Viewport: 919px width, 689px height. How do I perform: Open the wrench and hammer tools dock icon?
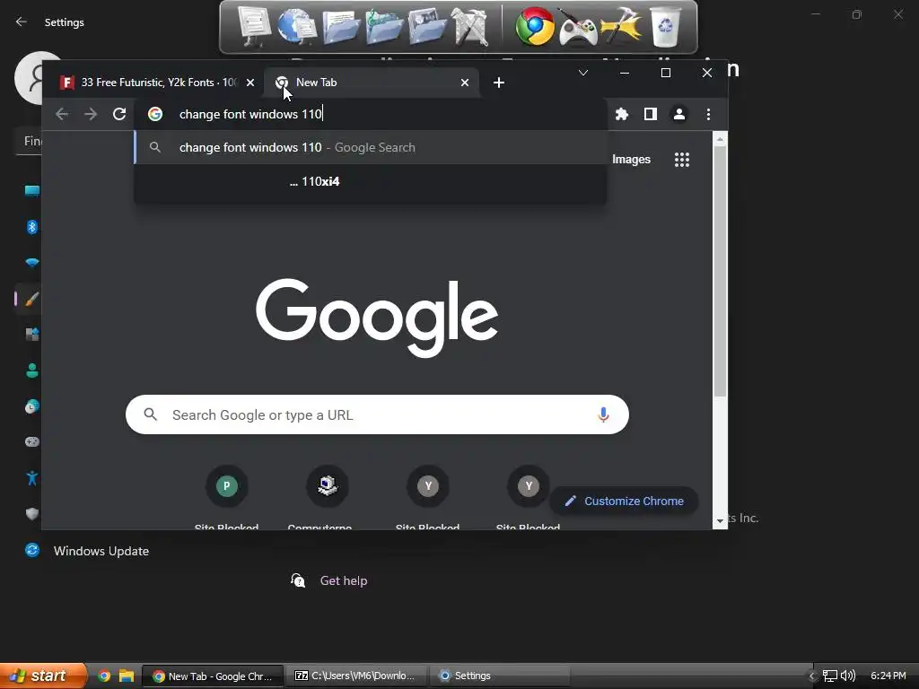(470, 27)
